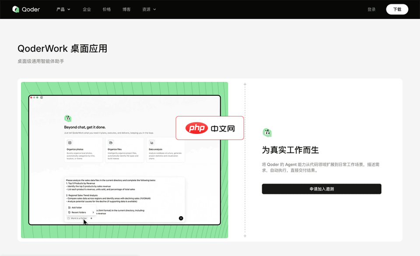Click the 登录 link
The image size is (420, 256).
click(371, 9)
